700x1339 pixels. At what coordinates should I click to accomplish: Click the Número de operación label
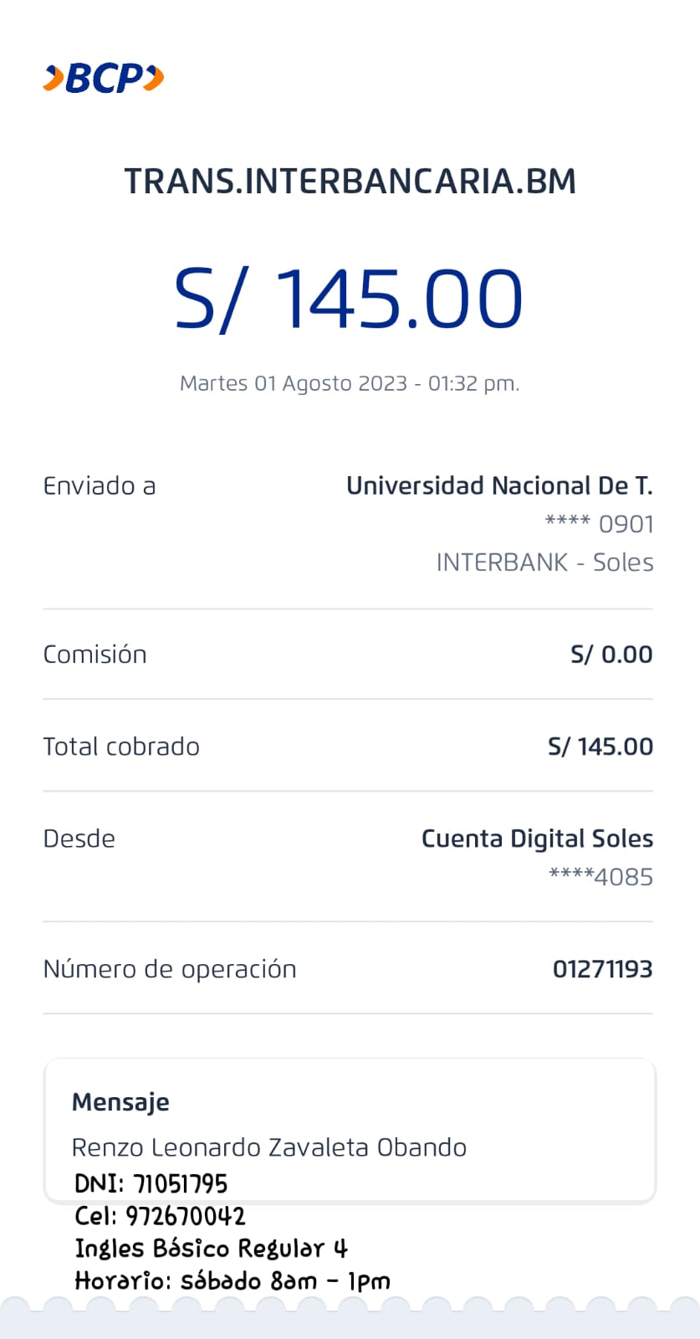point(170,969)
